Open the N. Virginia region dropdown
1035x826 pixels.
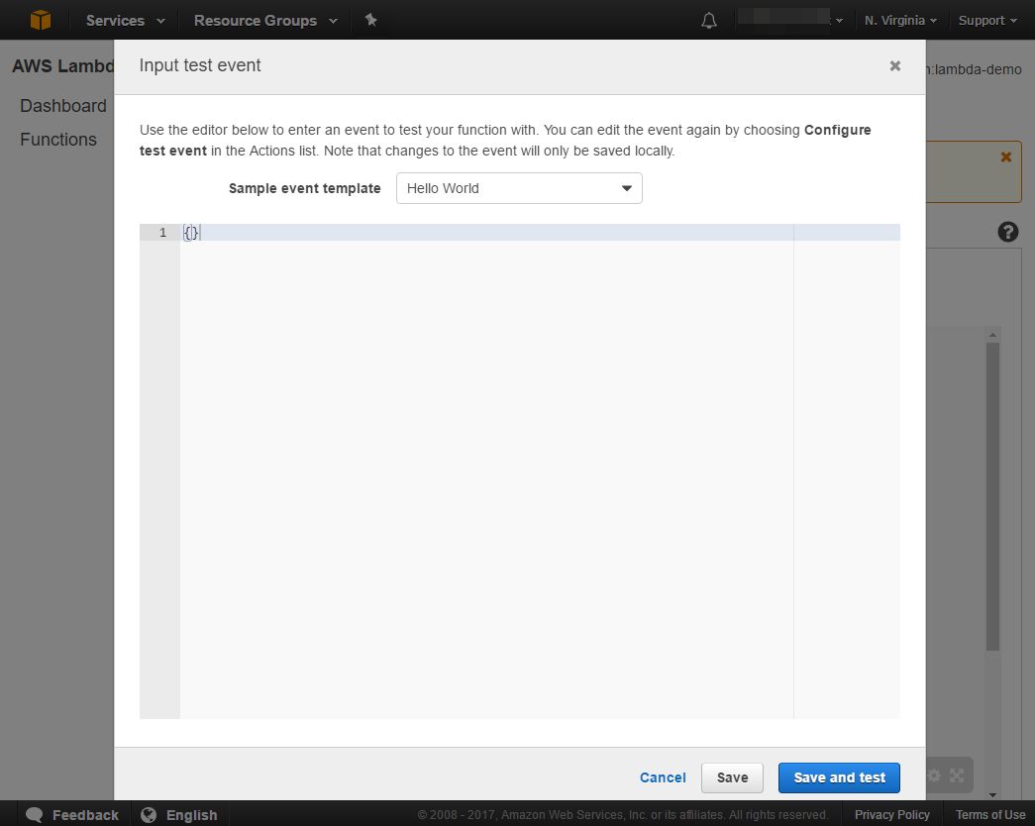(900, 21)
